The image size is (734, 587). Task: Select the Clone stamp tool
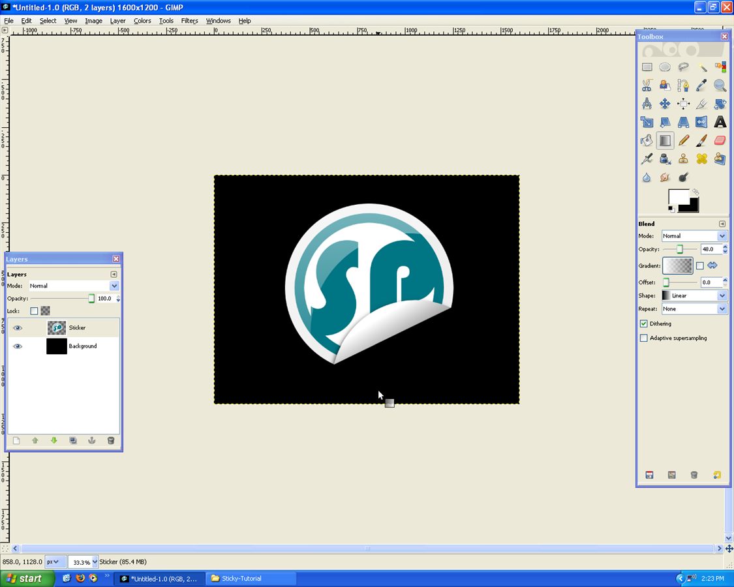pos(684,159)
